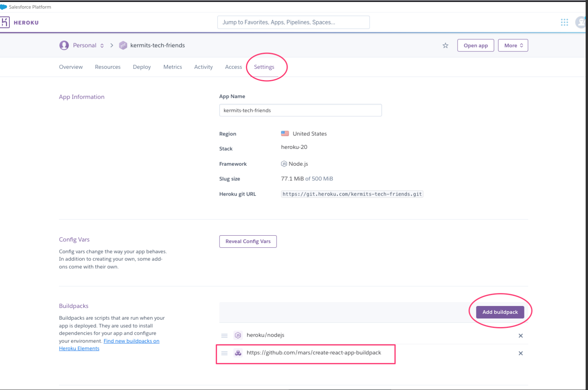Image resolution: width=588 pixels, height=390 pixels.
Task: Click the App Information section heading
Action: (x=82, y=97)
